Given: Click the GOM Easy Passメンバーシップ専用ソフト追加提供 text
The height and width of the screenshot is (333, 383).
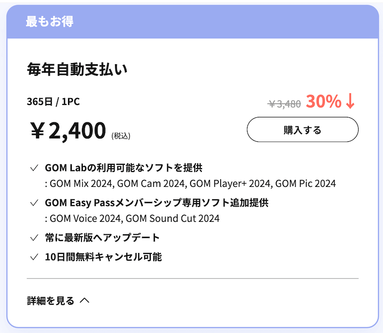Looking at the screenshot, I should point(157,203).
